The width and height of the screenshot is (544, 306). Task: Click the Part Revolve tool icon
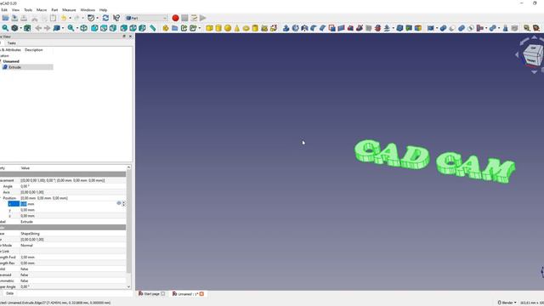tap(295, 28)
